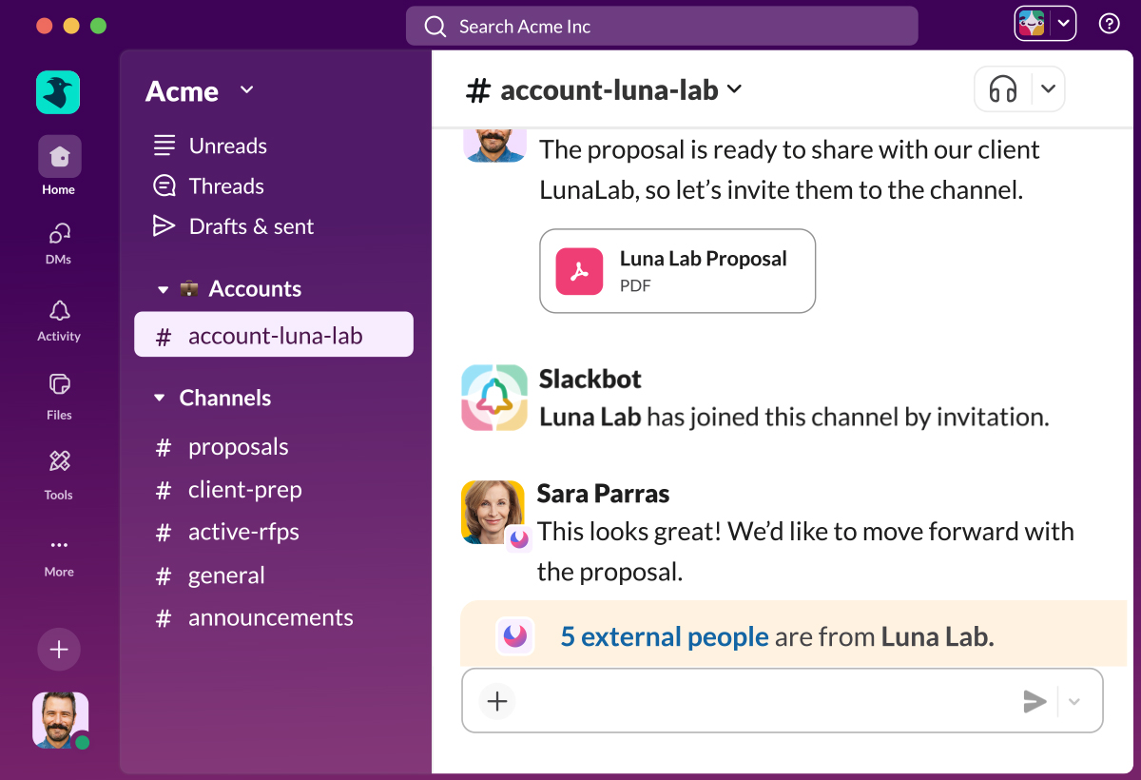Click the send message arrow

point(1035,702)
